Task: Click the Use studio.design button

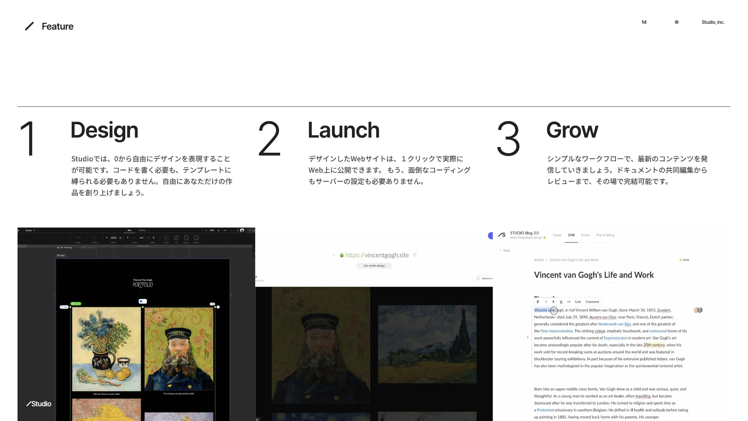Action: (374, 266)
